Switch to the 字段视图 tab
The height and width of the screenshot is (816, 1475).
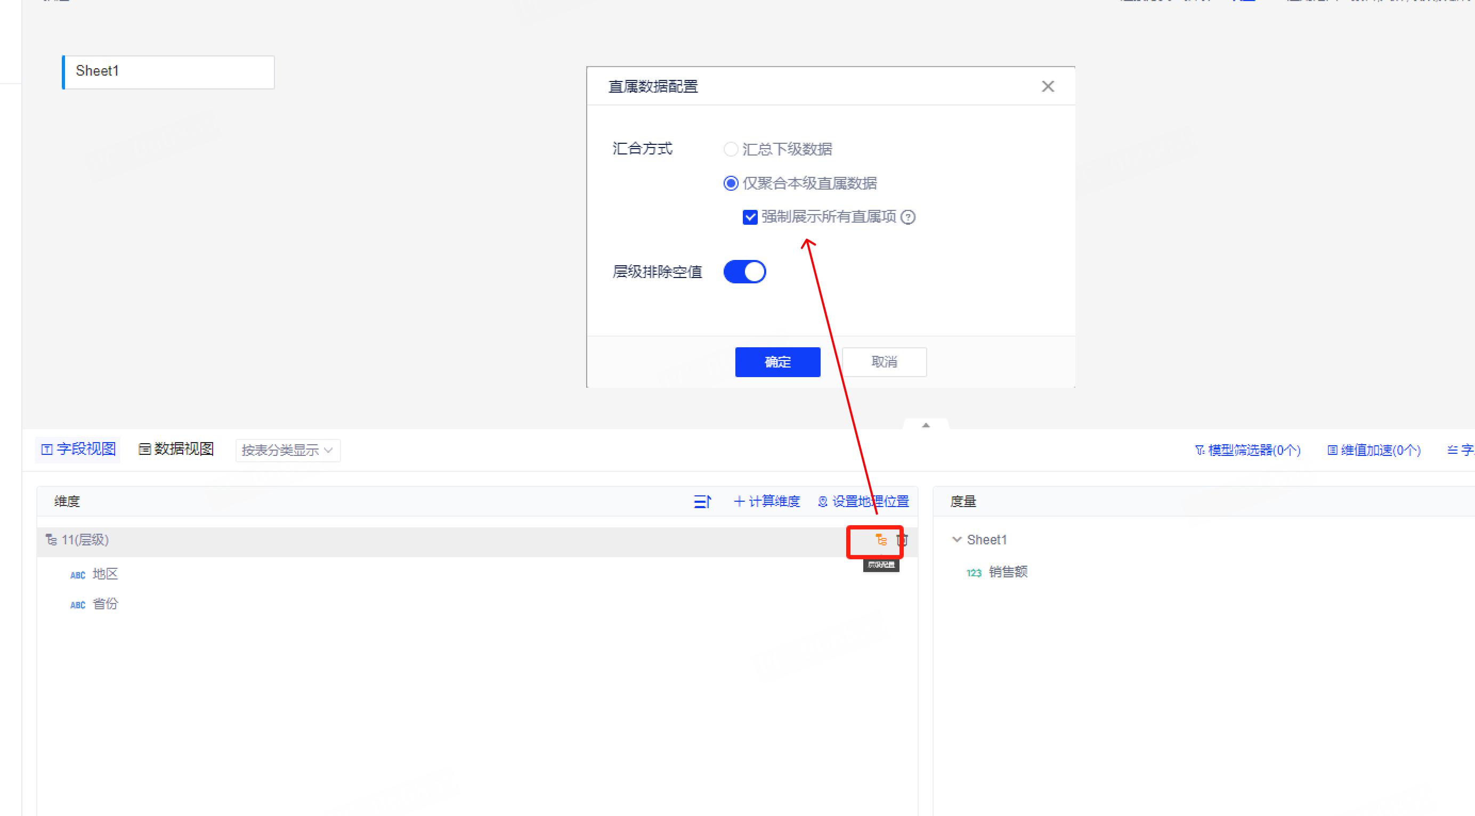78,449
